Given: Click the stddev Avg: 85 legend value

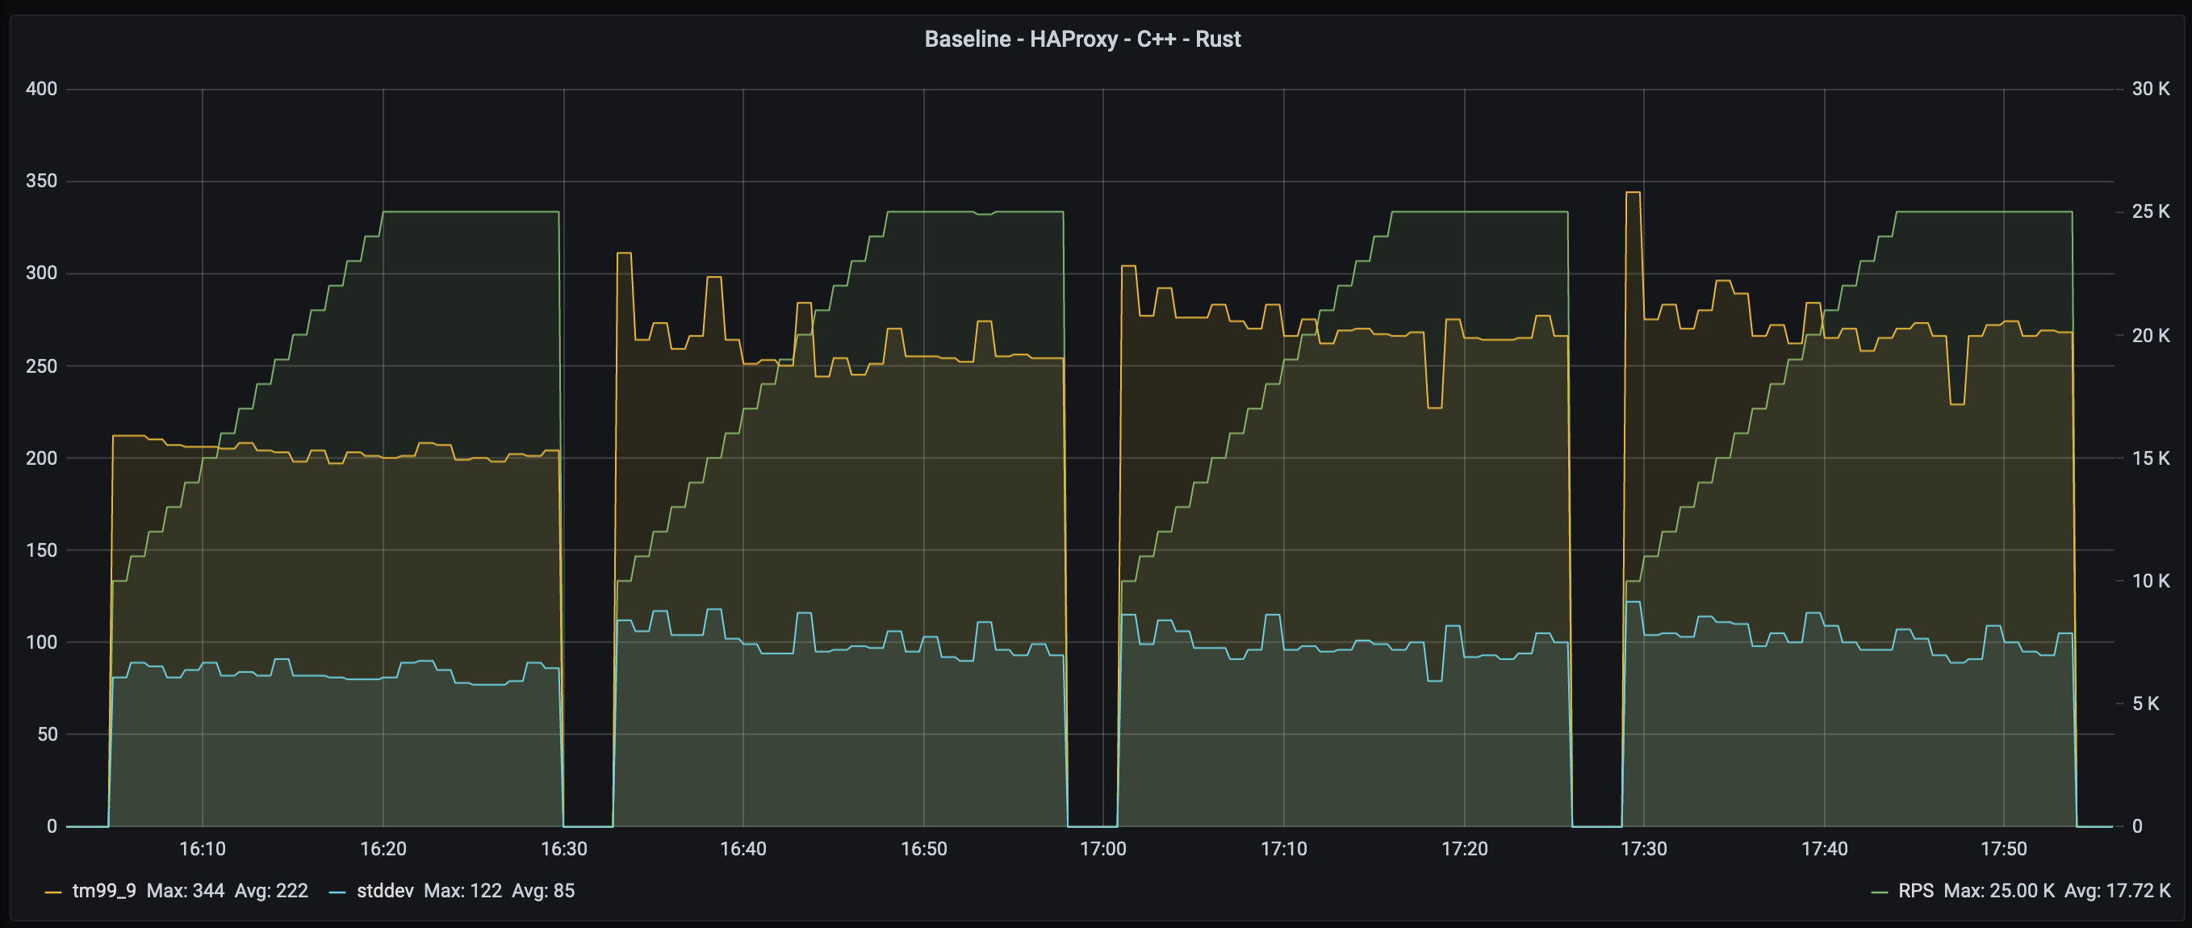Looking at the screenshot, I should point(543,891).
